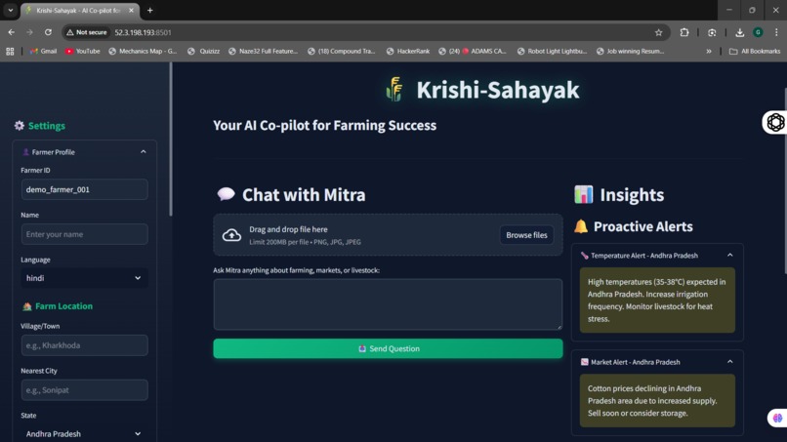Viewport: 787px width, 442px height.
Task: Click the Farmer ID field
Action: [x=84, y=189]
